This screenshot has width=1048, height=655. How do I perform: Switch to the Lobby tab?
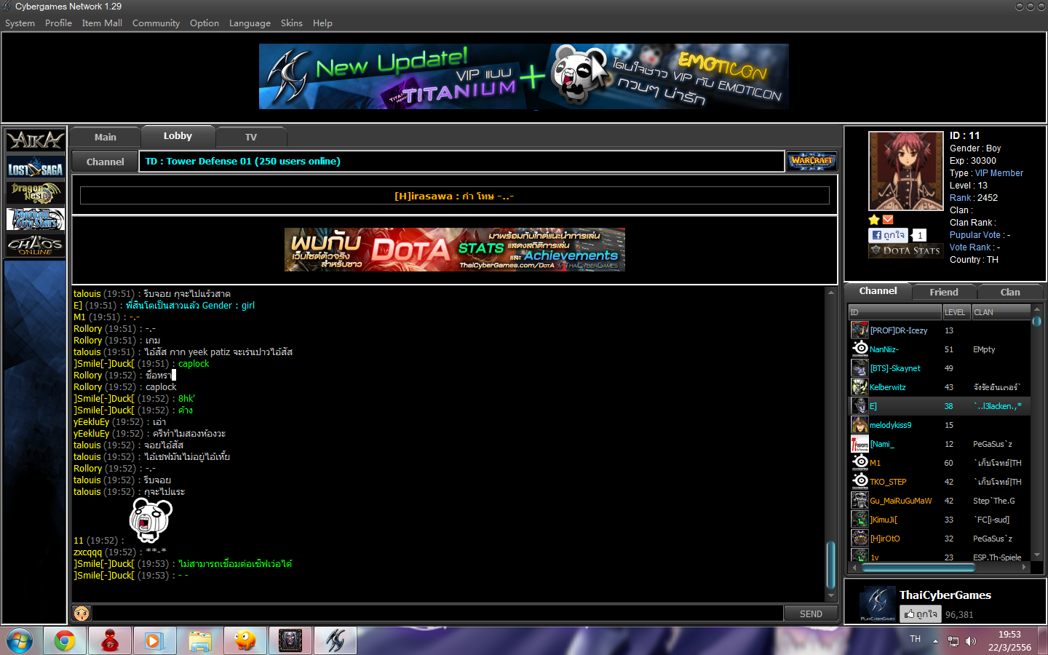point(178,136)
